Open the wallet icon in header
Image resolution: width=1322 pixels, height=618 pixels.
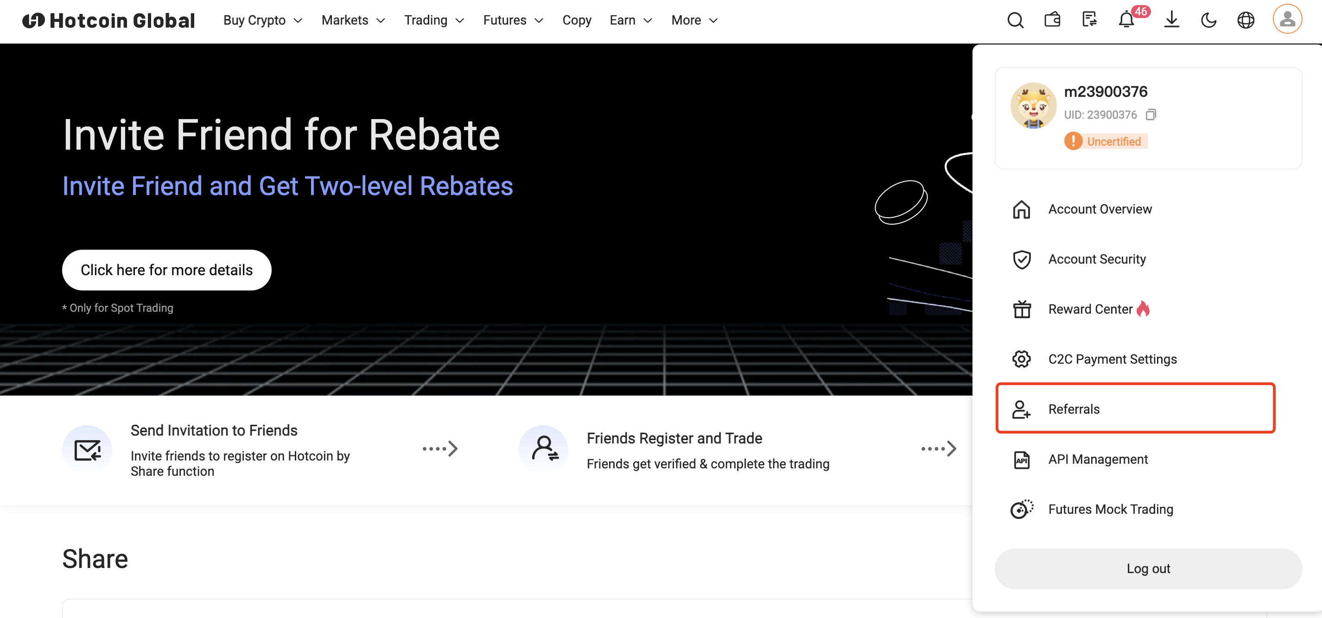(x=1052, y=20)
